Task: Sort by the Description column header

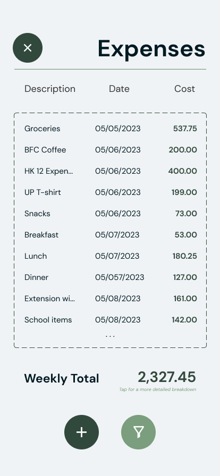Action: [50, 89]
